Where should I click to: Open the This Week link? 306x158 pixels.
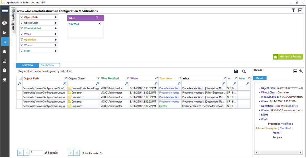[74, 24]
